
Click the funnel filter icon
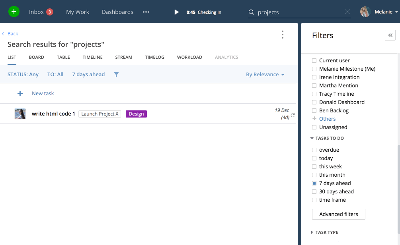(116, 75)
